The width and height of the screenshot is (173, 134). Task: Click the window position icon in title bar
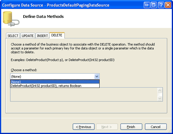(154, 5)
